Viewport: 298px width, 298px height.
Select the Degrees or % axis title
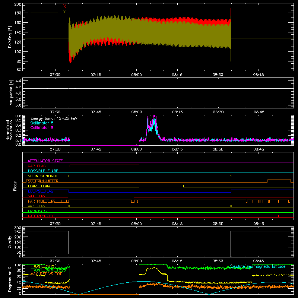tap(10, 279)
